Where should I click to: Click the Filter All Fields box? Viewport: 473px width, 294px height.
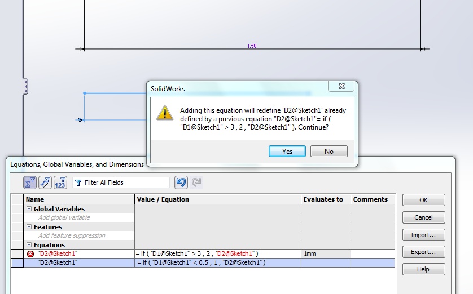(x=121, y=182)
